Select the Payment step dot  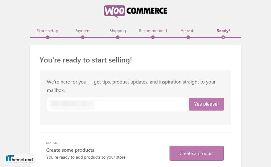(83, 37)
